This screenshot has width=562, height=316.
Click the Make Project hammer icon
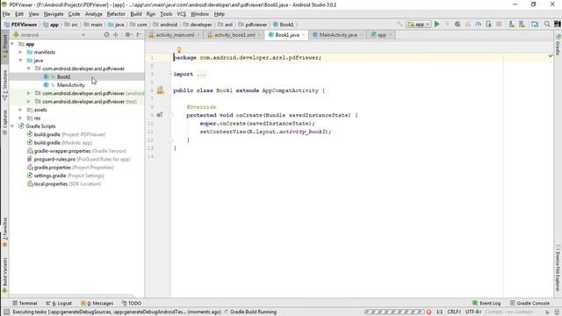[400, 25]
